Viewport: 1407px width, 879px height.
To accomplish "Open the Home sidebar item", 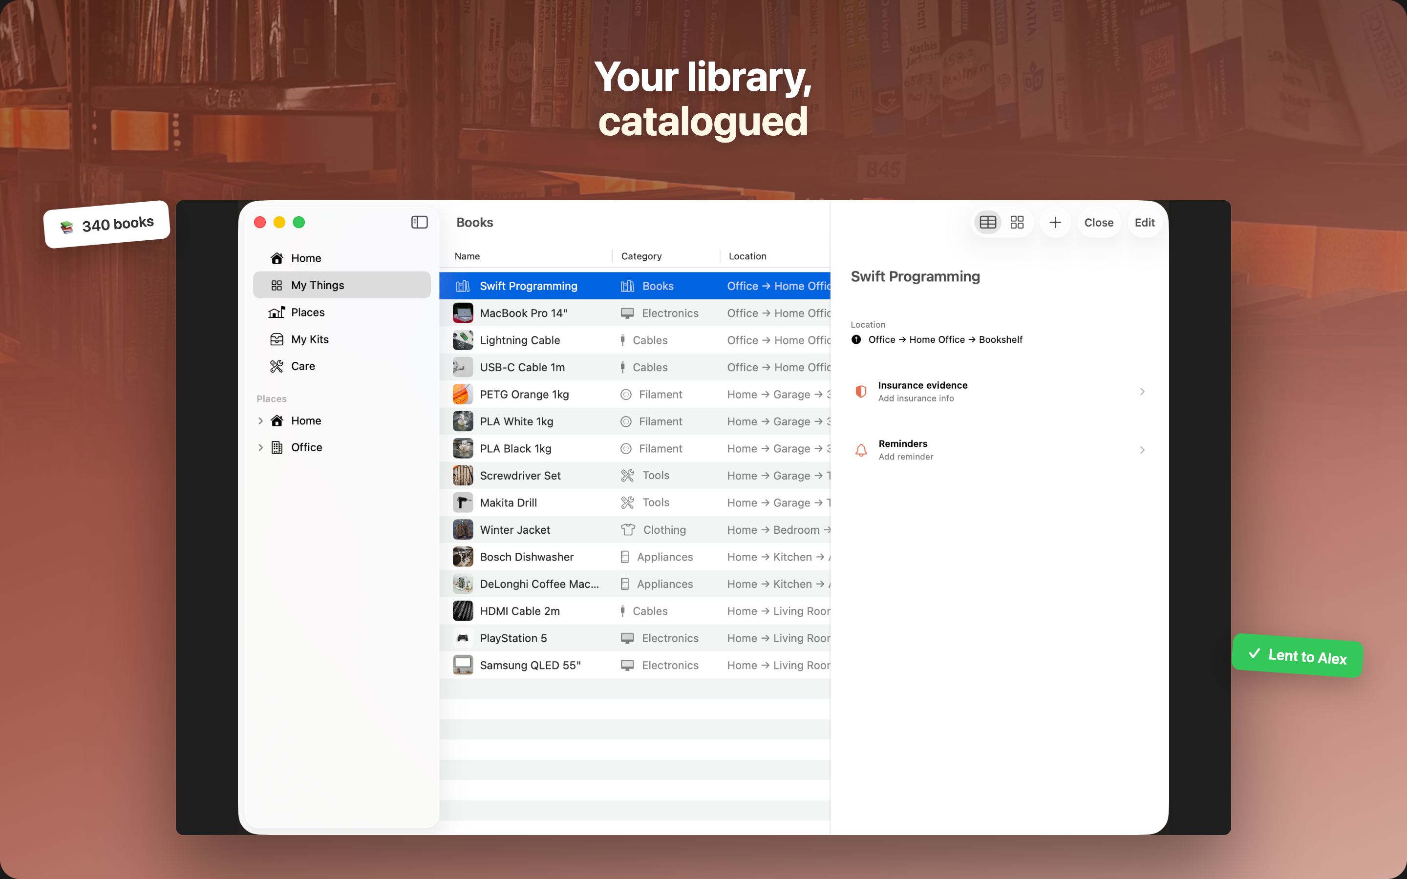I will [x=342, y=258].
